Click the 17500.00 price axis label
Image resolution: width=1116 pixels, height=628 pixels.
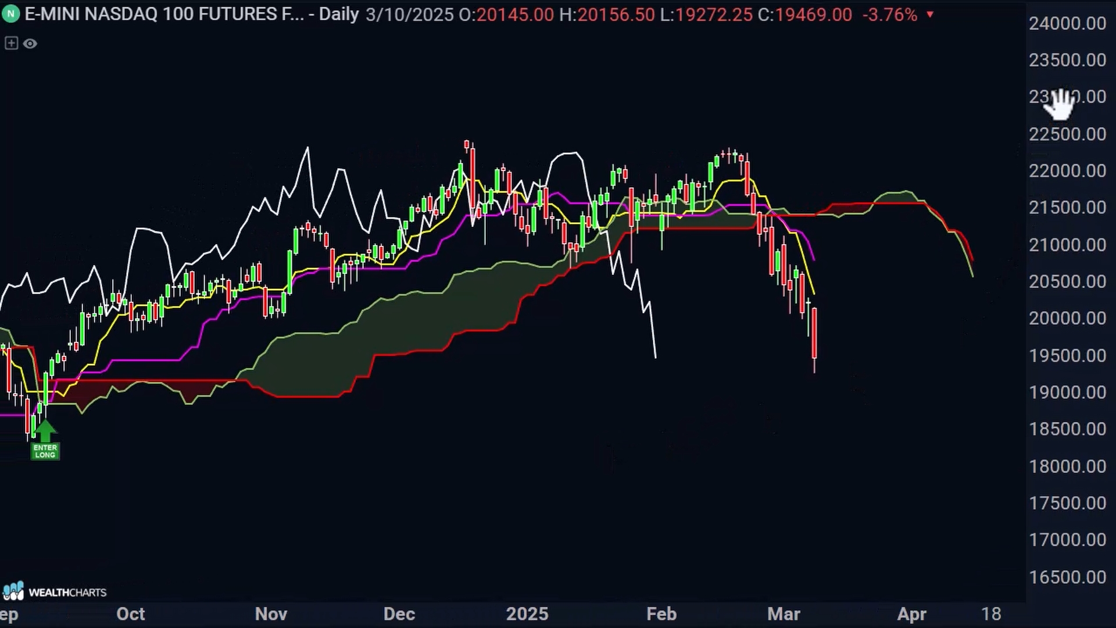1067,503
